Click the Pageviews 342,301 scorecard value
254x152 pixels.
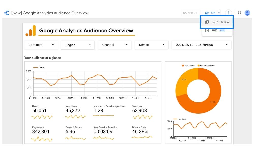(x=41, y=132)
